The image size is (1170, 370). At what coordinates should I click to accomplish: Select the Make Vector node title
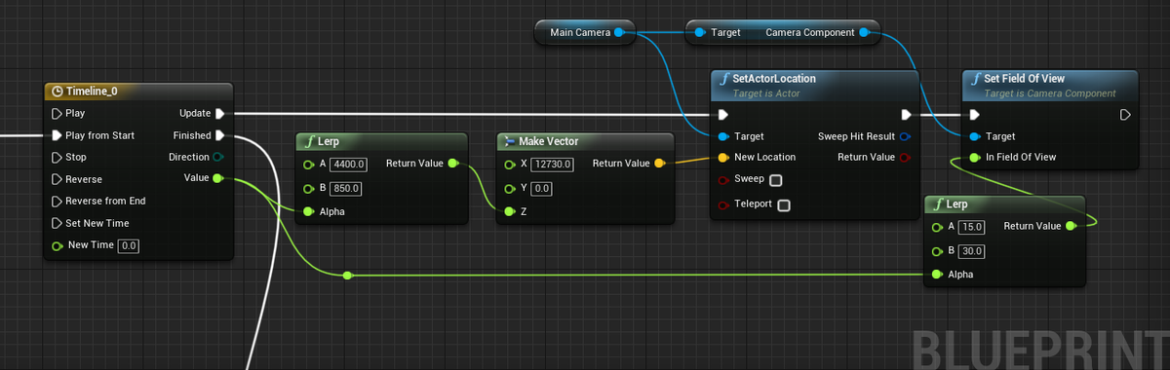coord(548,141)
